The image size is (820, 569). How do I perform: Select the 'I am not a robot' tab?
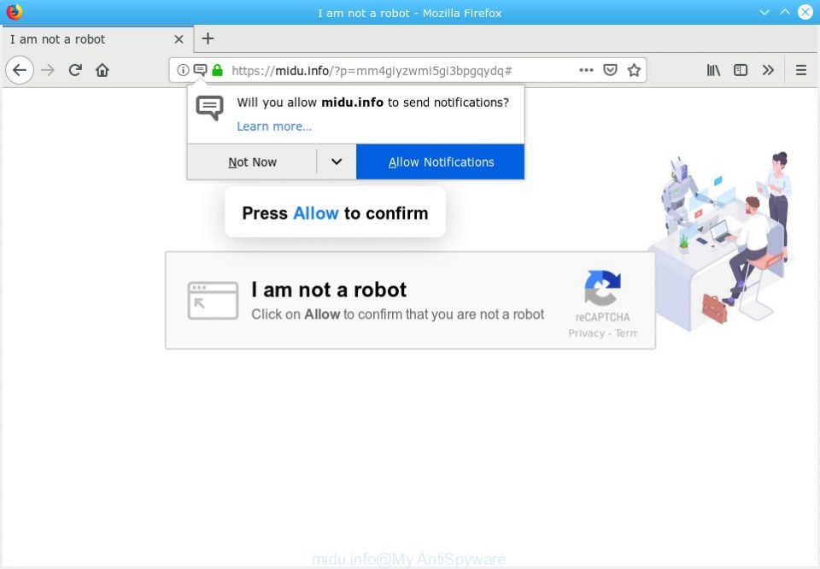[x=97, y=39]
